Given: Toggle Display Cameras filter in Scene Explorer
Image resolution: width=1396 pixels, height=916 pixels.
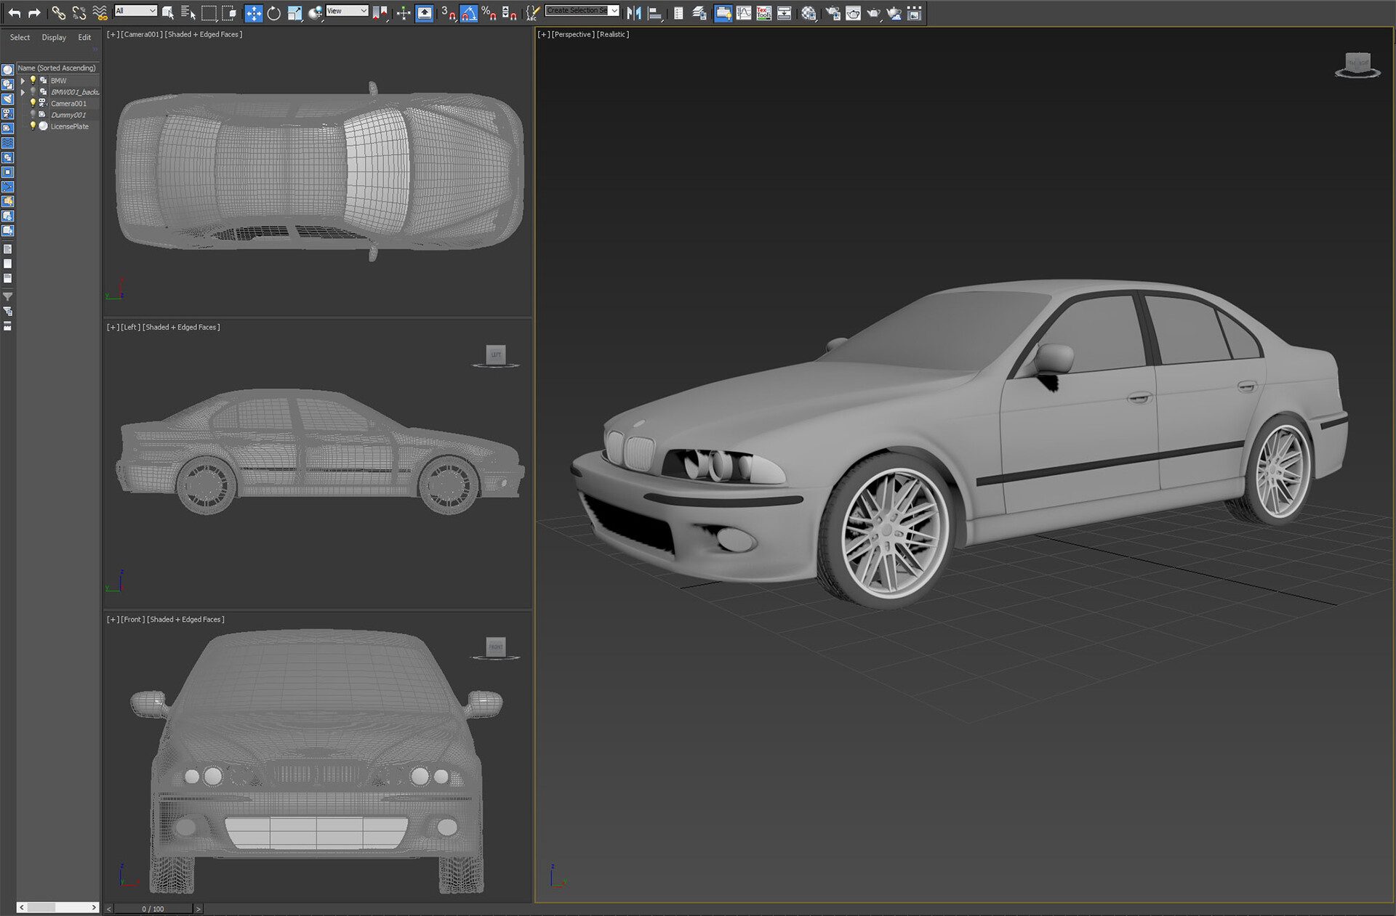Looking at the screenshot, I should (8, 113).
